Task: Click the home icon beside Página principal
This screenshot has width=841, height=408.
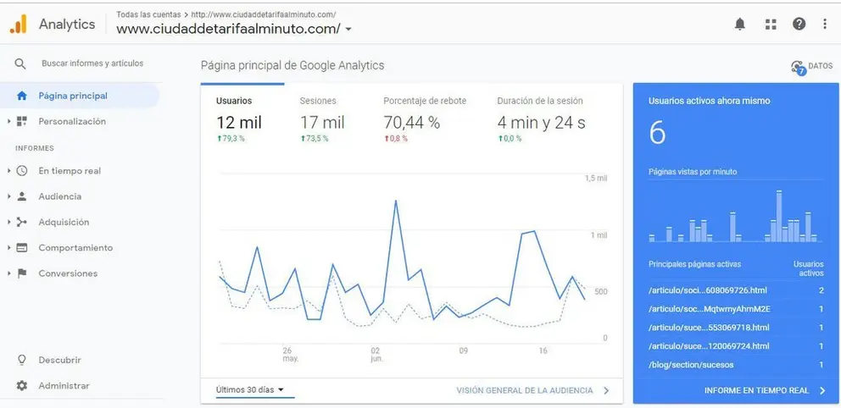Action: [21, 96]
